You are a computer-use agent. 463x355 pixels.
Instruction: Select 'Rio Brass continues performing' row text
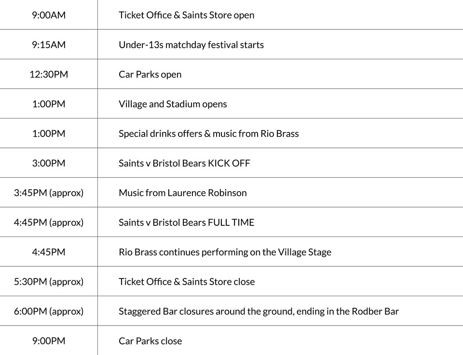pyautogui.click(x=225, y=252)
